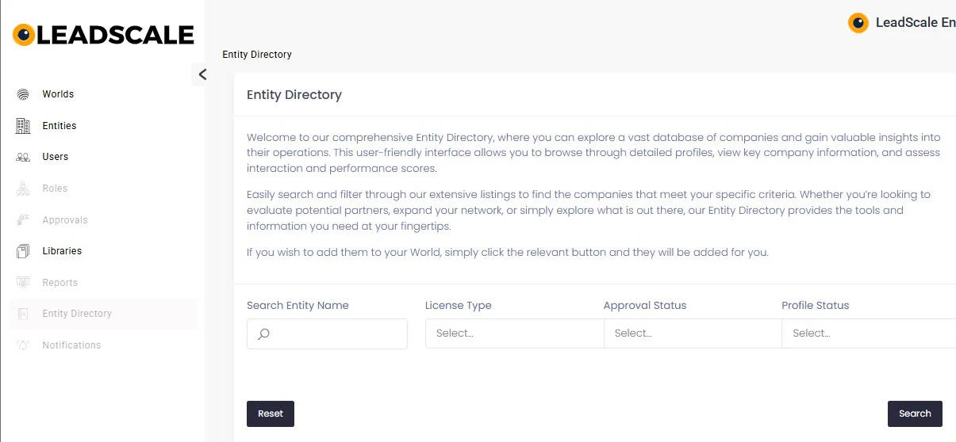Open the Approval Status dropdown
Image resolution: width=956 pixels, height=442 pixels.
(692, 333)
